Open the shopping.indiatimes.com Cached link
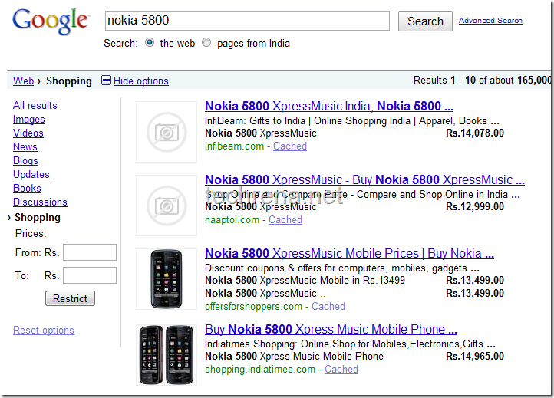The width and height of the screenshot is (554, 398). 341,370
